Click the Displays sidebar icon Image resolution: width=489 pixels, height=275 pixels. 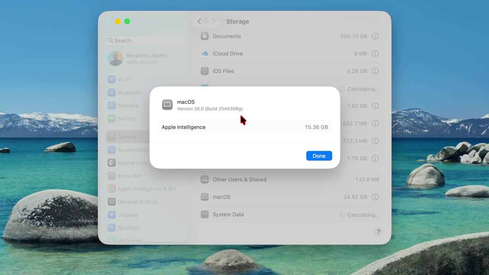[x=112, y=215]
